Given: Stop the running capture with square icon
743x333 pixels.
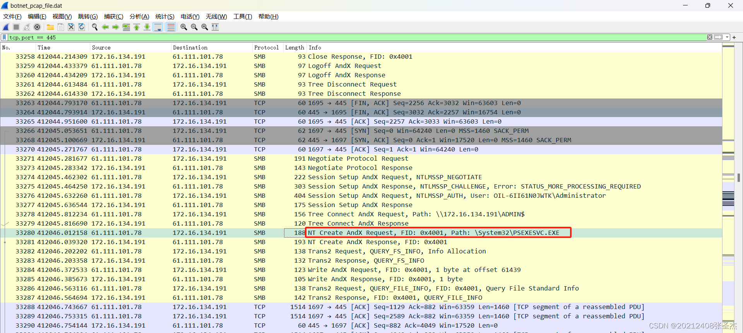Looking at the screenshot, I should point(16,27).
